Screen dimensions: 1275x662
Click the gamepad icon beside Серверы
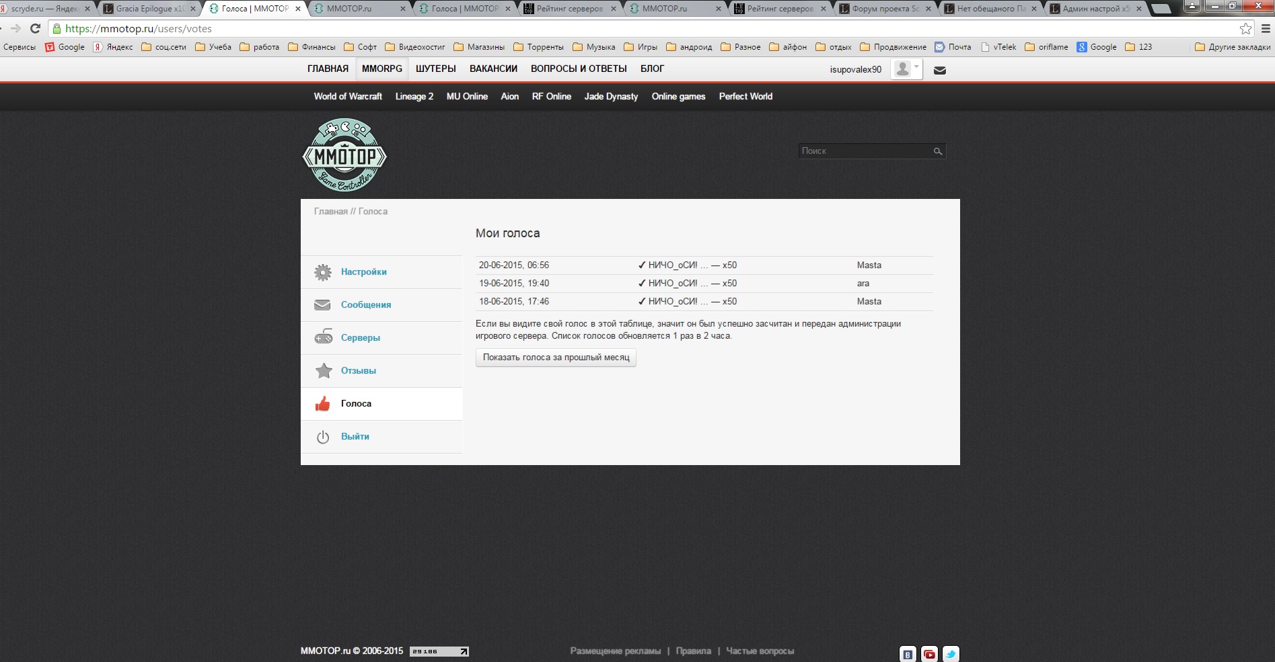tap(323, 338)
